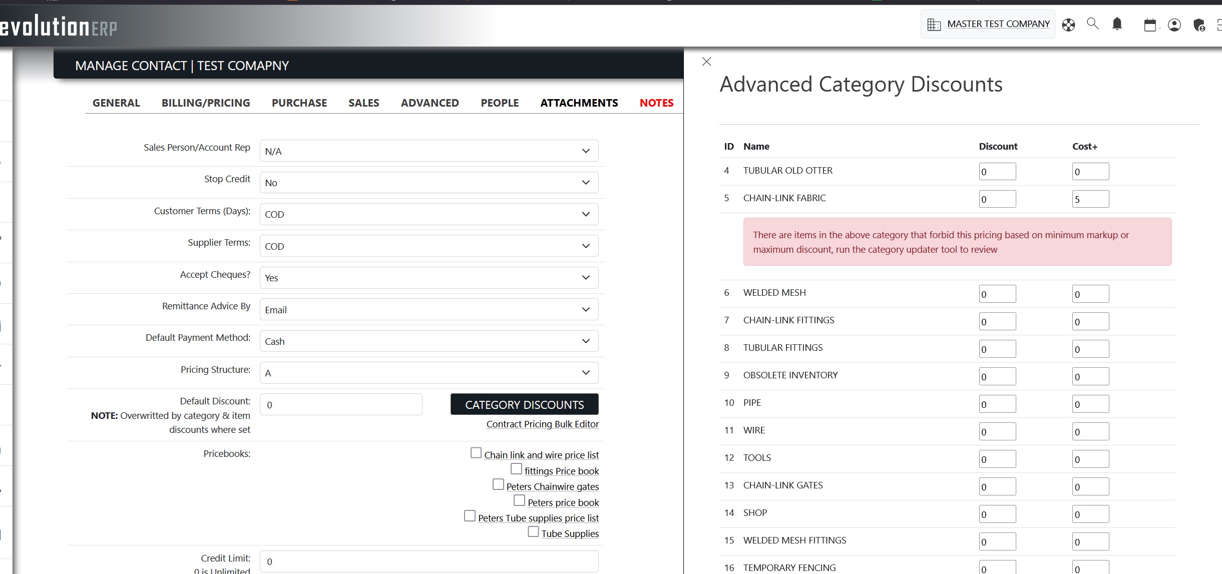Switch to the PURCHASE tab
Screen dimensions: 1222x574
pyautogui.click(x=299, y=103)
